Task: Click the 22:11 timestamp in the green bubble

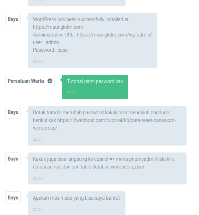Action: pyautogui.click(x=72, y=93)
